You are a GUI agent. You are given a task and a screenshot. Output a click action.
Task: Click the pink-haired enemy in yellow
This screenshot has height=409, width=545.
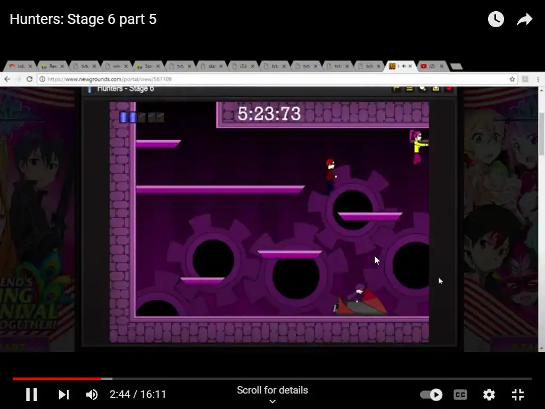(418, 147)
